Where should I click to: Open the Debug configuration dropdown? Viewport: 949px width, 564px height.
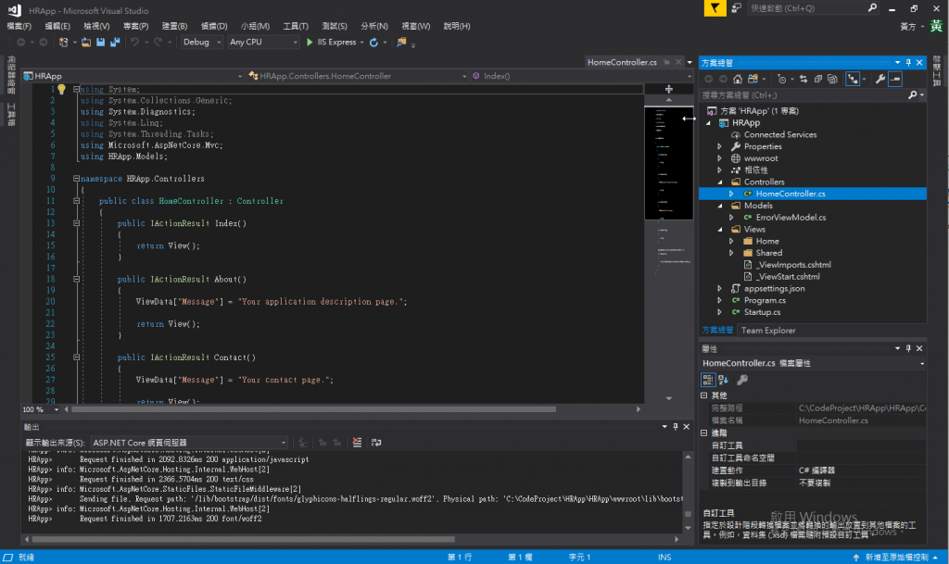(202, 43)
